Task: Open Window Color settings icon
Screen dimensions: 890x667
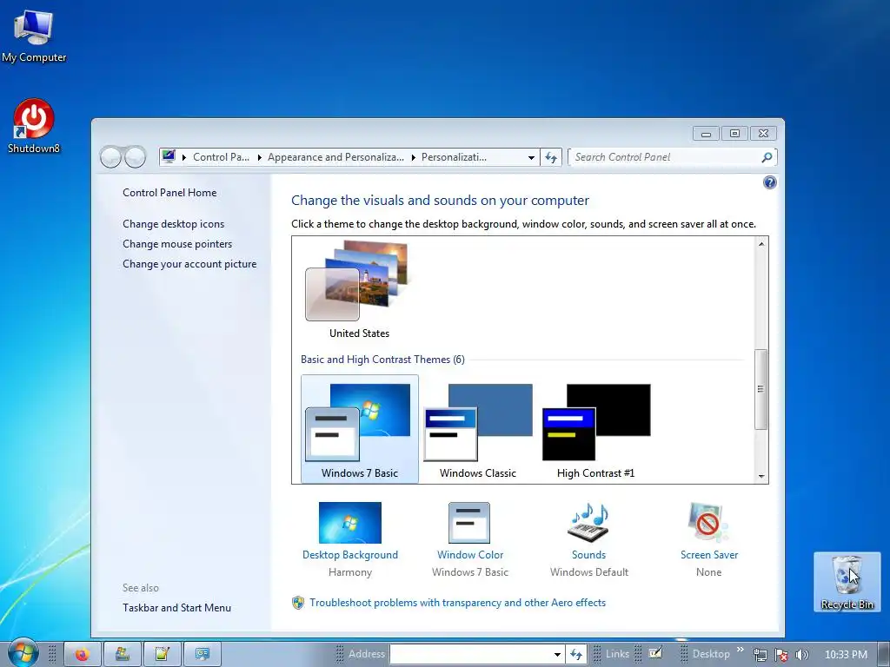Action: point(469,522)
